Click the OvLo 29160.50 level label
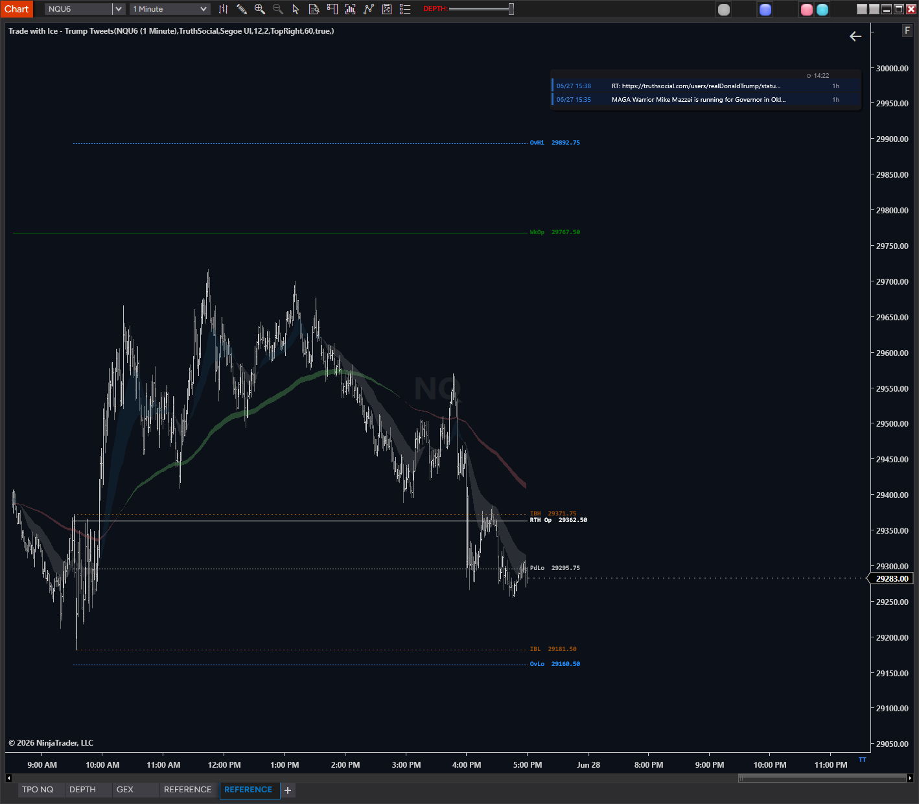The height and width of the screenshot is (804, 919). (555, 664)
